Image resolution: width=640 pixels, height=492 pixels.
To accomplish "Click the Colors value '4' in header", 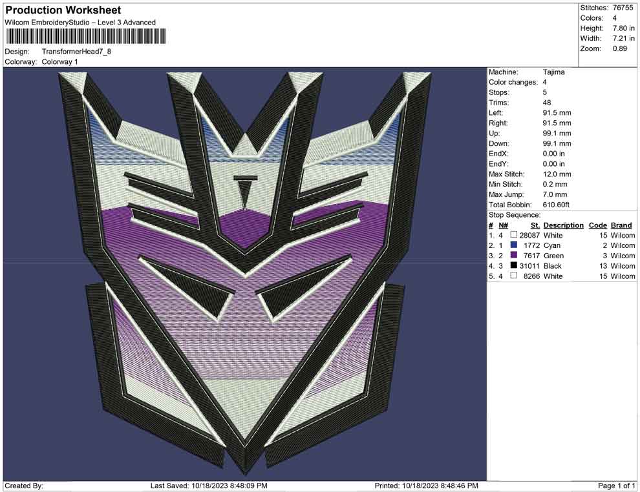I will click(x=614, y=18).
